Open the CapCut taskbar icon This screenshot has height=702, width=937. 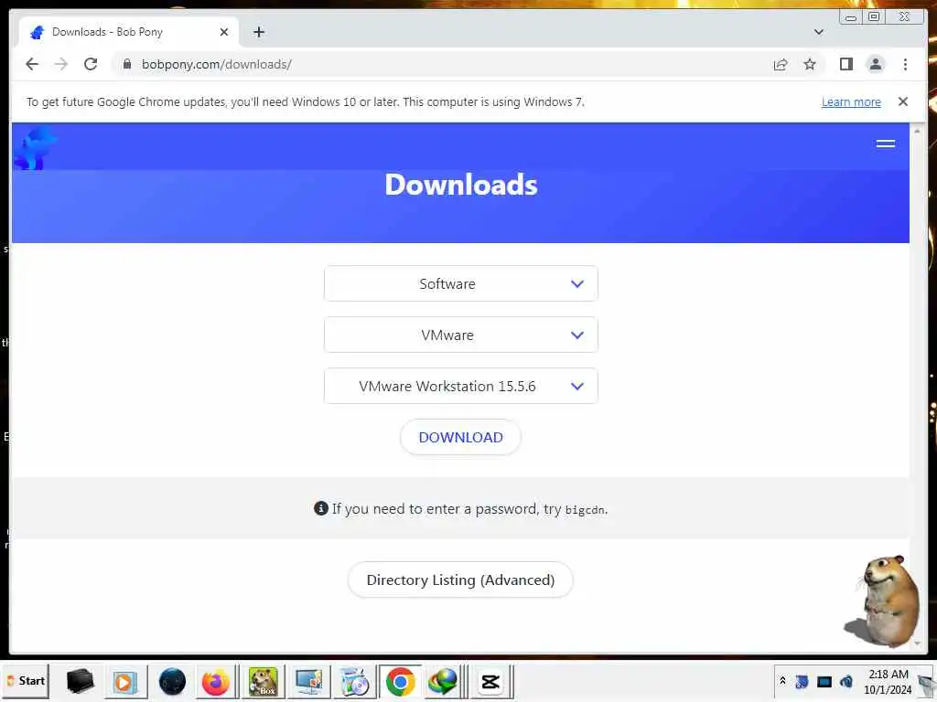click(x=490, y=682)
